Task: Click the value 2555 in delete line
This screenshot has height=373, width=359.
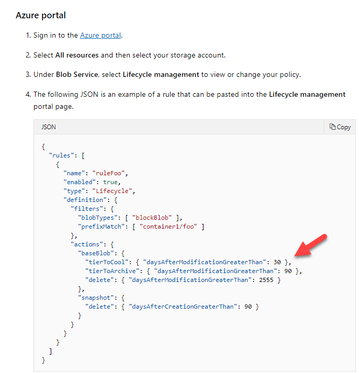Action: (266, 280)
